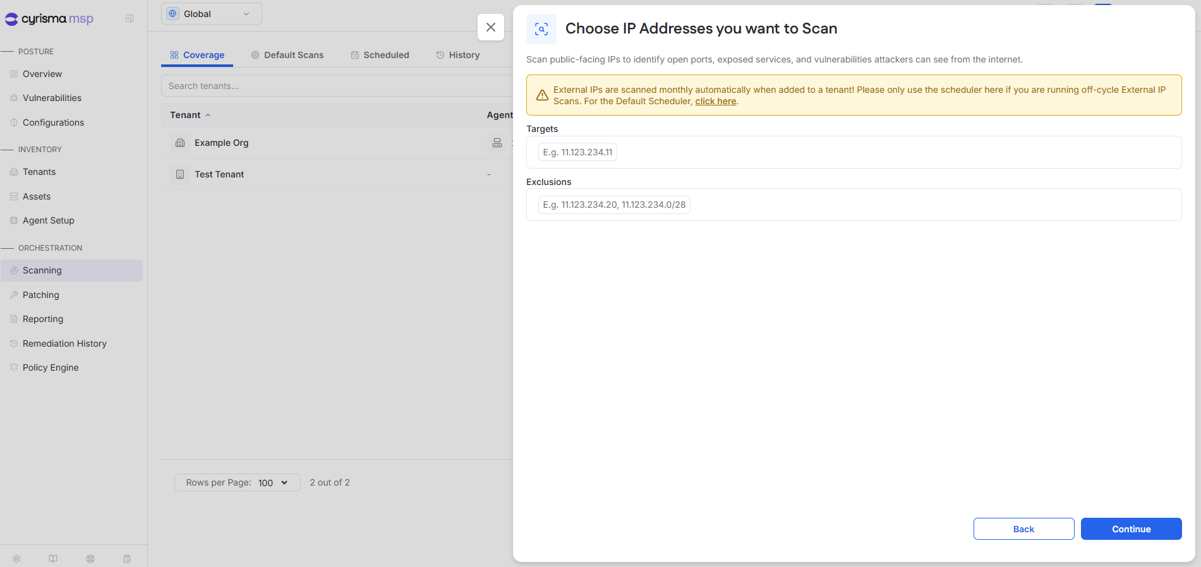Click the Cyrisma MSP logo

(49, 19)
